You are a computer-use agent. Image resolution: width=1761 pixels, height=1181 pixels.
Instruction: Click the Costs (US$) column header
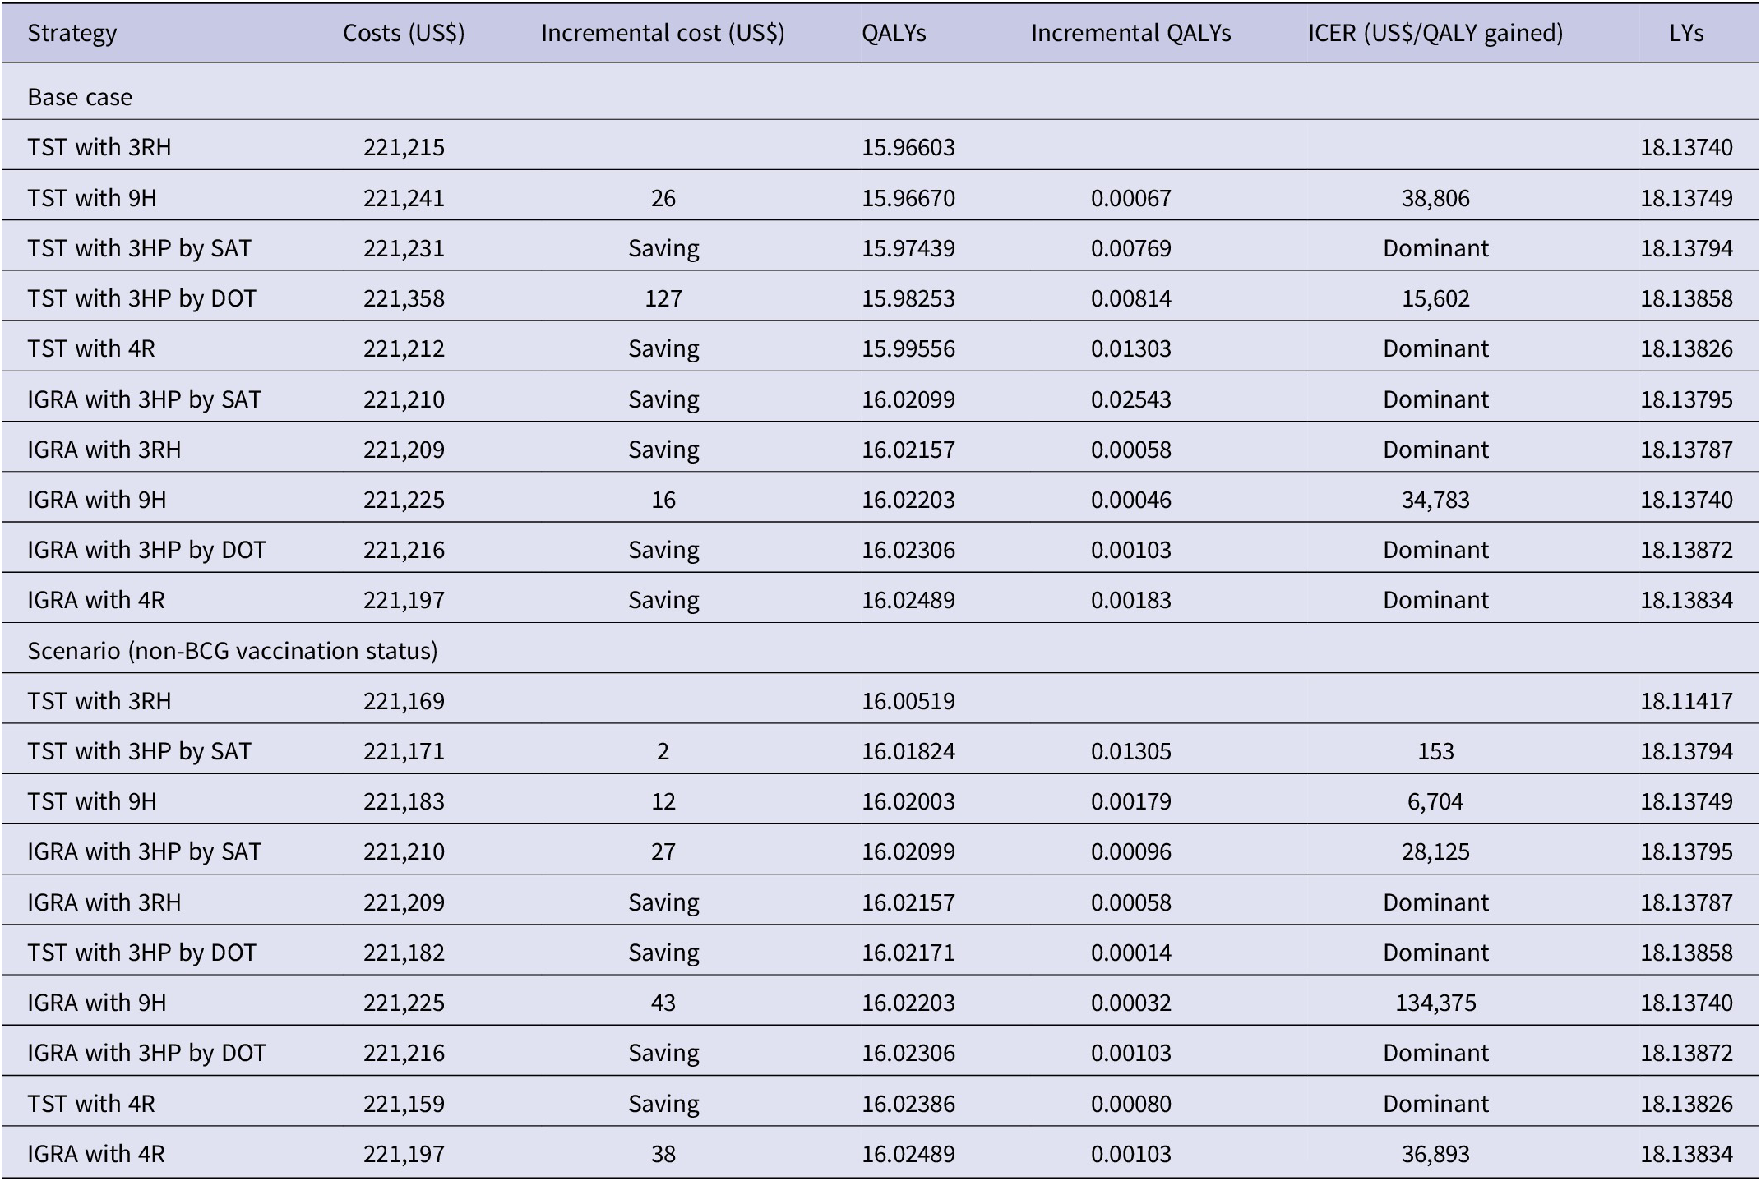tap(404, 33)
